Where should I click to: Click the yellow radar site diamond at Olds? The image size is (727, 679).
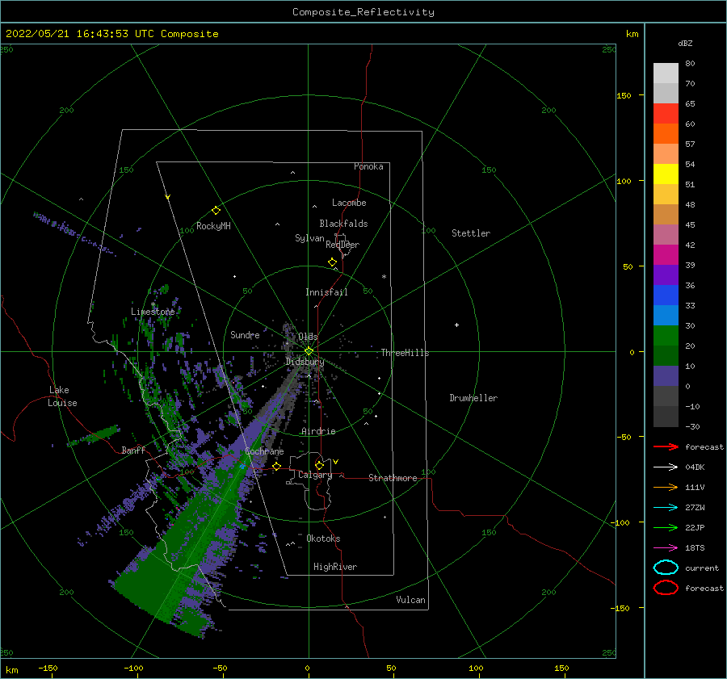pyautogui.click(x=309, y=351)
